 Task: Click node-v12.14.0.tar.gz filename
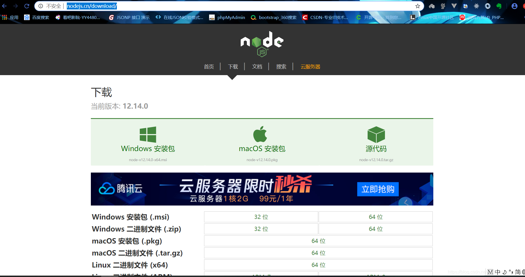[376, 160]
